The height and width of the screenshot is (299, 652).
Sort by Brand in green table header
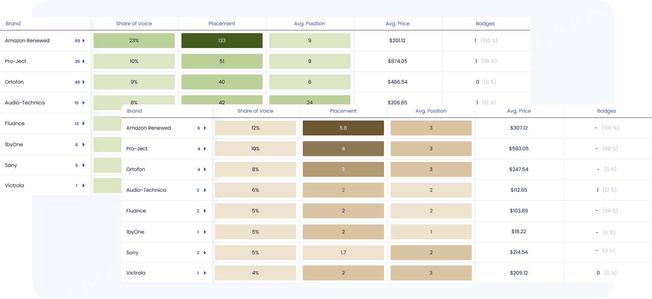pyautogui.click(x=13, y=24)
